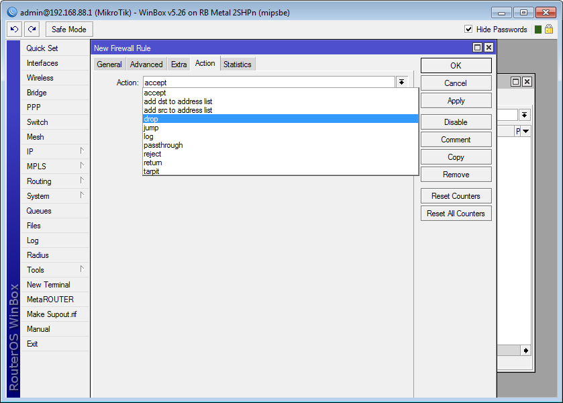Switch to the Extra tab
Image resolution: width=563 pixels, height=403 pixels.
(x=178, y=64)
